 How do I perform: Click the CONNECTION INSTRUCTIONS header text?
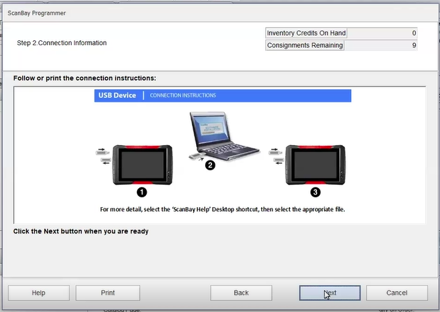click(x=183, y=95)
